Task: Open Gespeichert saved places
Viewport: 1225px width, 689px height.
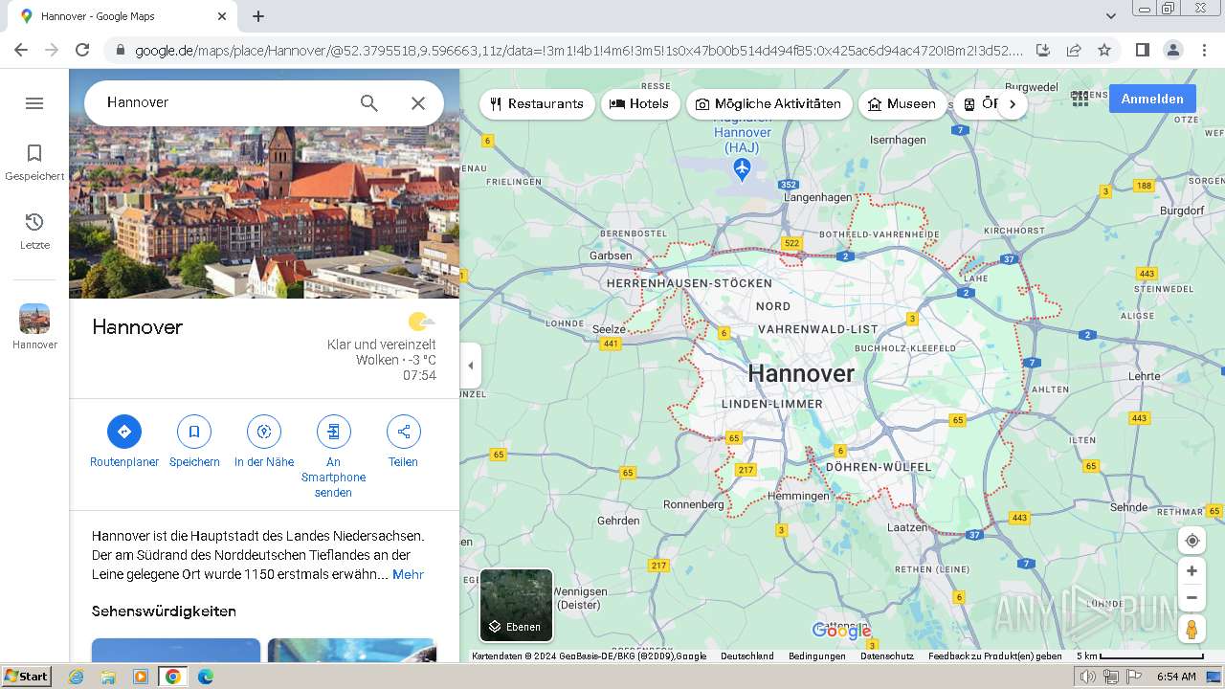Action: coord(34,163)
